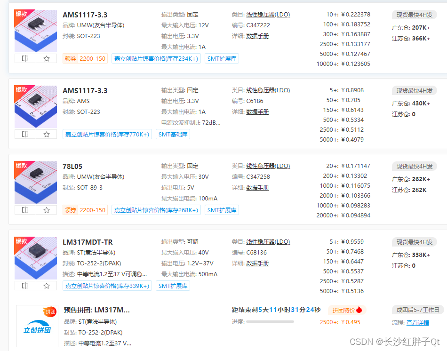The image size is (447, 351).
Task: Select part number C347258
Action: (x=258, y=177)
